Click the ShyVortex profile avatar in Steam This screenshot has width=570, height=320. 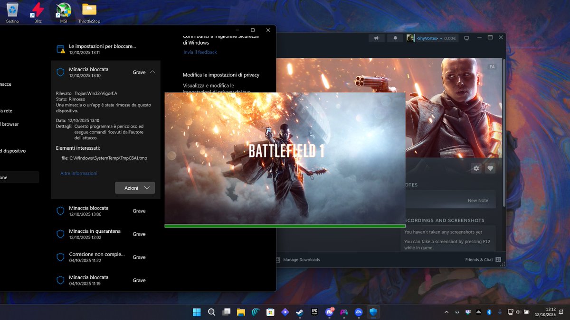pyautogui.click(x=410, y=38)
